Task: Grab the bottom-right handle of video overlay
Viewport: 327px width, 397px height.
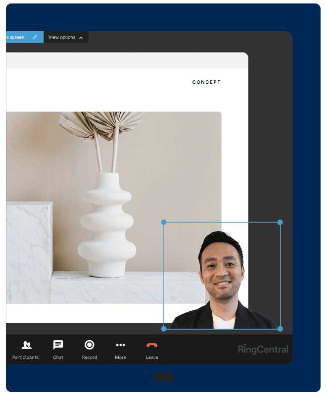Action: pos(280,329)
